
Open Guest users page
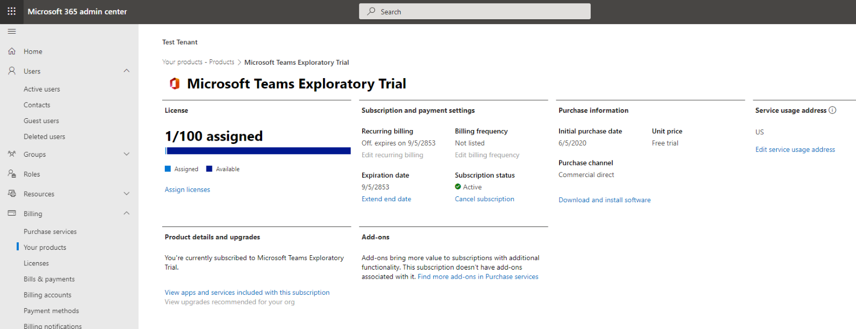tap(41, 121)
